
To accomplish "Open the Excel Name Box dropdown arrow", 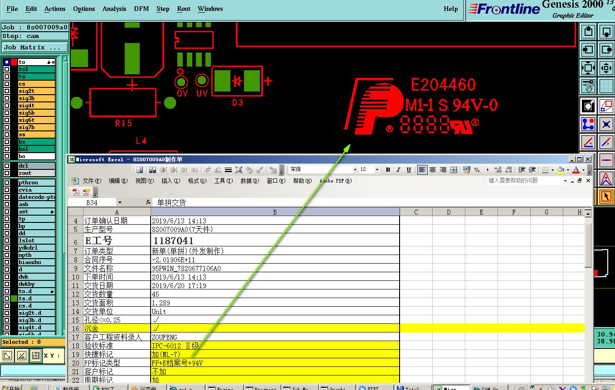I will tap(120, 202).
